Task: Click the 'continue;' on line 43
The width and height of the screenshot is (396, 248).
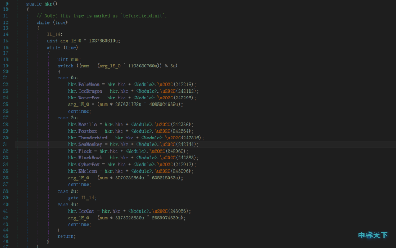Action: tap(80, 225)
